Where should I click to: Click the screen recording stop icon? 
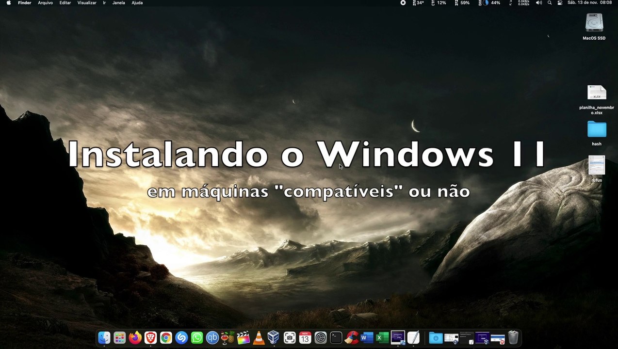tap(403, 3)
